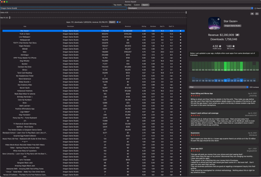The height and width of the screenshot is (177, 261).
Task: Select the Gangster Black Jack row
Action: pyautogui.click(x=93, y=163)
